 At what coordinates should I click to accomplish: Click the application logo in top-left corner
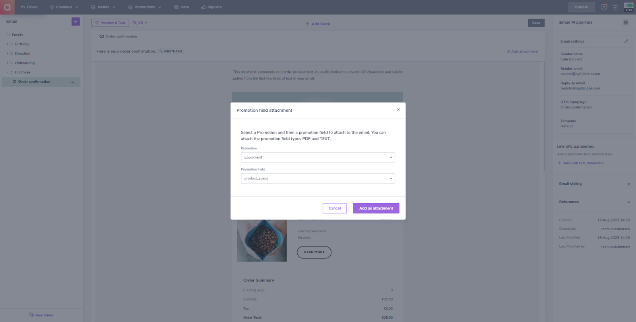tap(7, 7)
